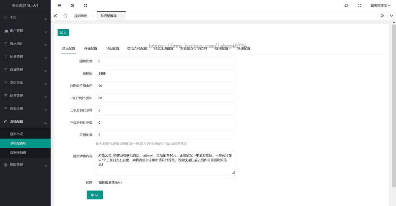396x206 pixels.
Task: Open the 超级管理员 user dropdown
Action: [380, 6]
